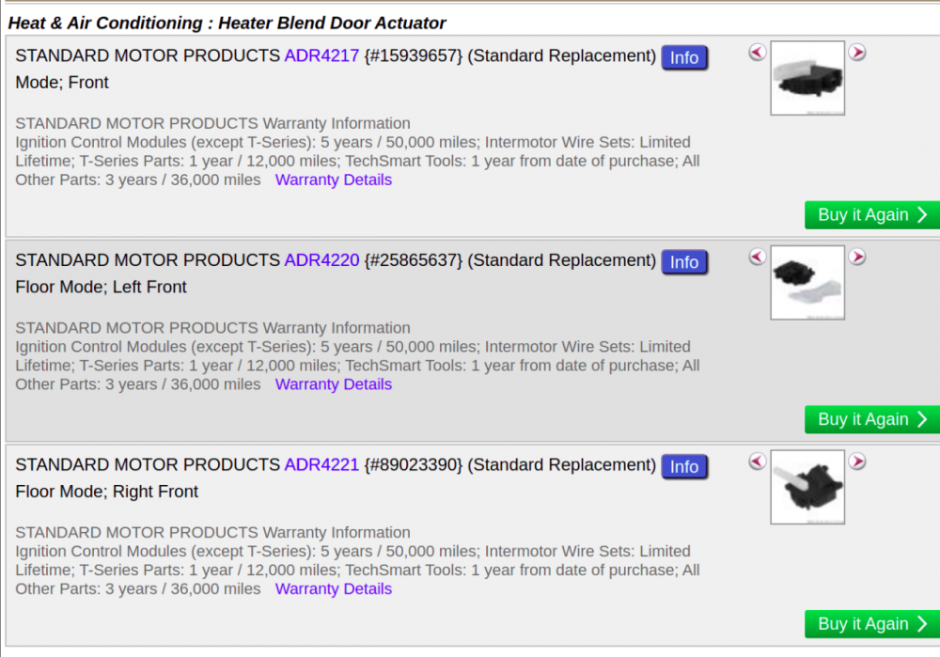Open the ADR4217 part number link
Image resolution: width=940 pixels, height=657 pixels.
321,56
